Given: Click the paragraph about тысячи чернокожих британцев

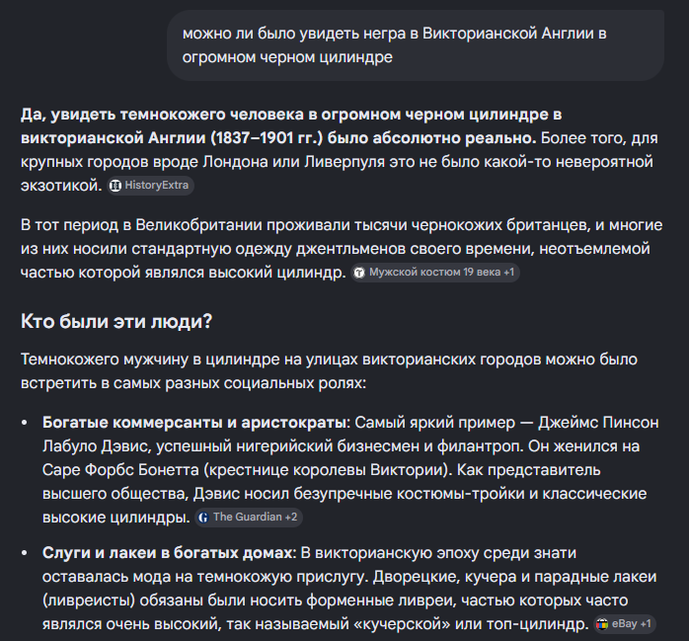Looking at the screenshot, I should point(342,249).
